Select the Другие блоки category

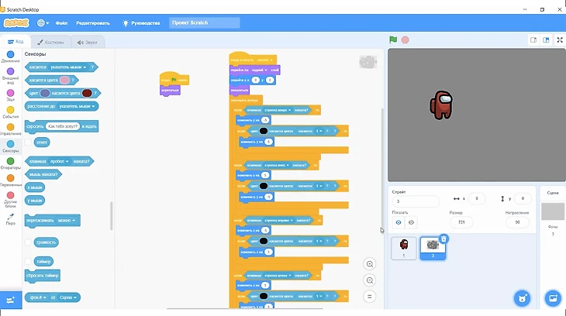click(11, 200)
